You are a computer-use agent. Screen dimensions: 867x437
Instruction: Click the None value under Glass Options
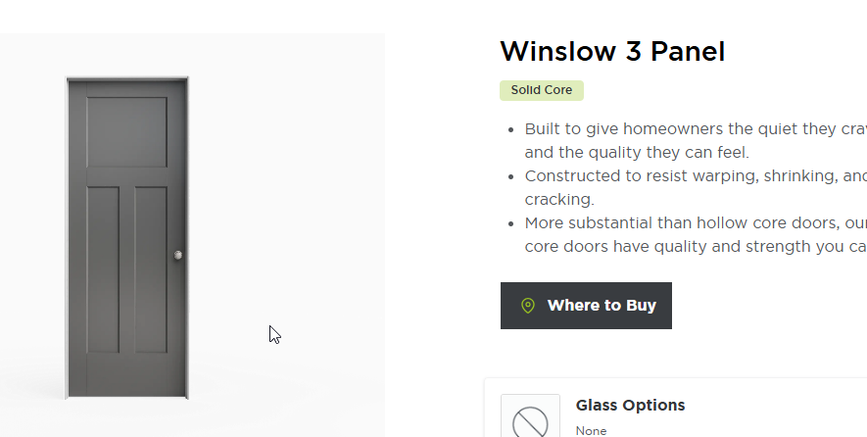tap(591, 431)
